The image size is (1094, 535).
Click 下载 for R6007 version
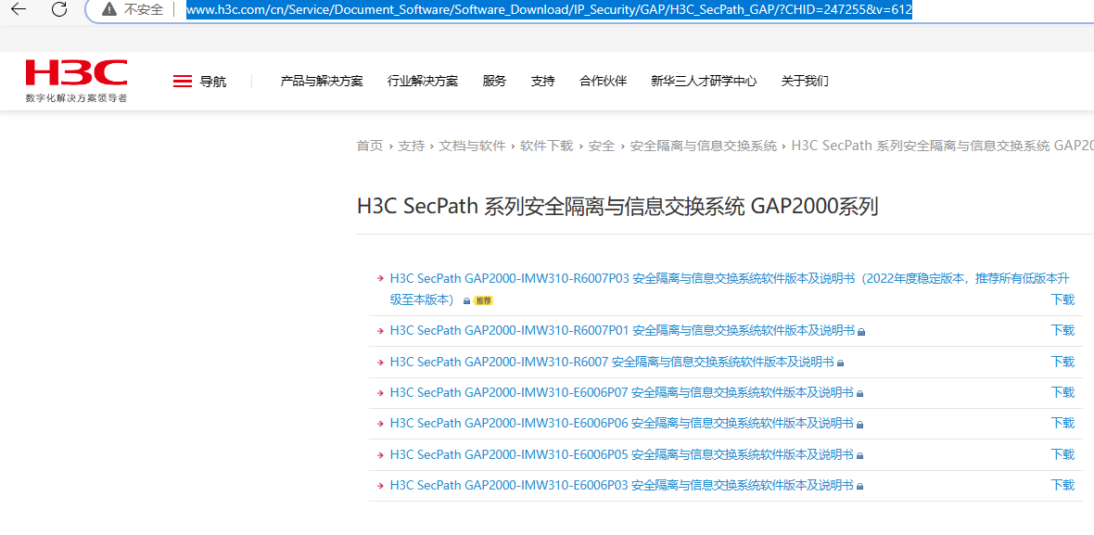pyautogui.click(x=1062, y=362)
